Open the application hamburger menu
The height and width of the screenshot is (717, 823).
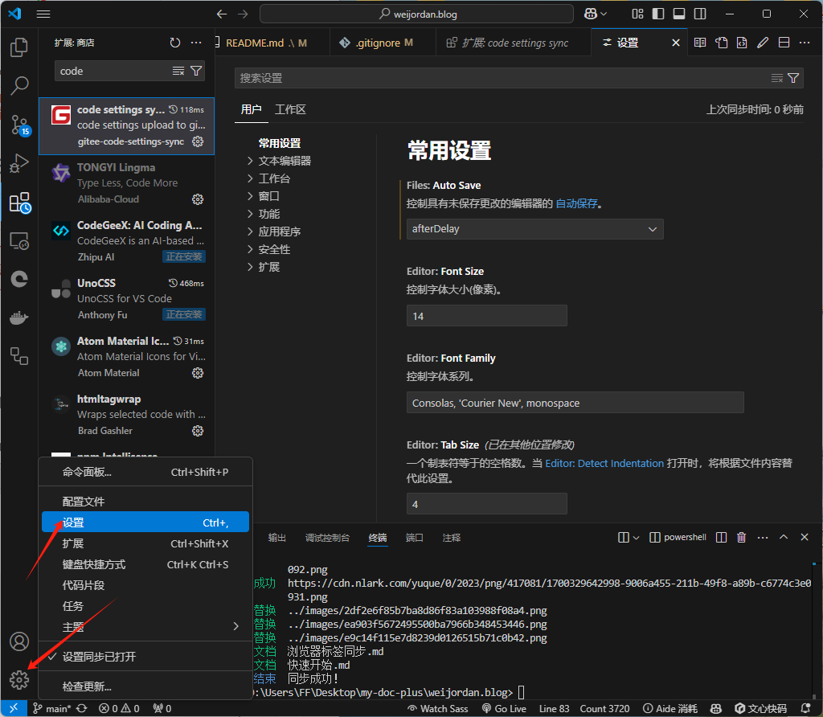tap(43, 14)
